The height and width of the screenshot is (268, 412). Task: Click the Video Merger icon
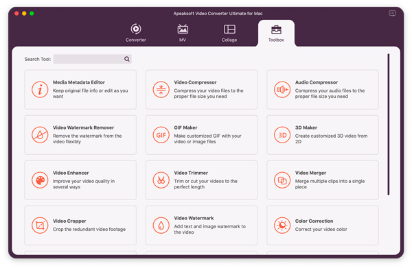(x=282, y=180)
